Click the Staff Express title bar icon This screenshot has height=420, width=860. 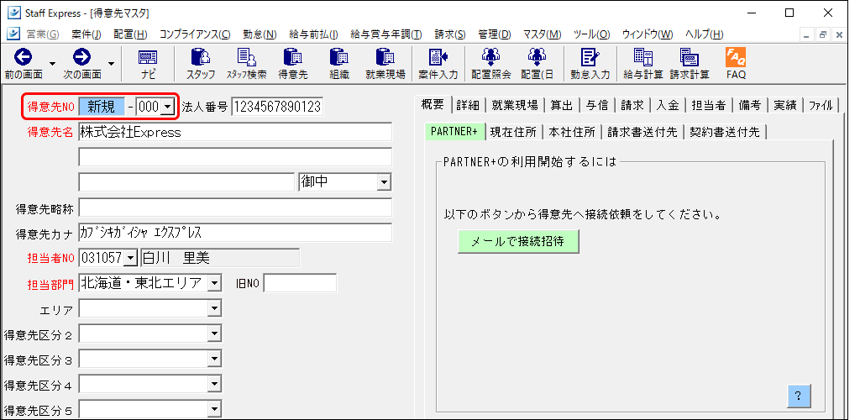pos(13,13)
